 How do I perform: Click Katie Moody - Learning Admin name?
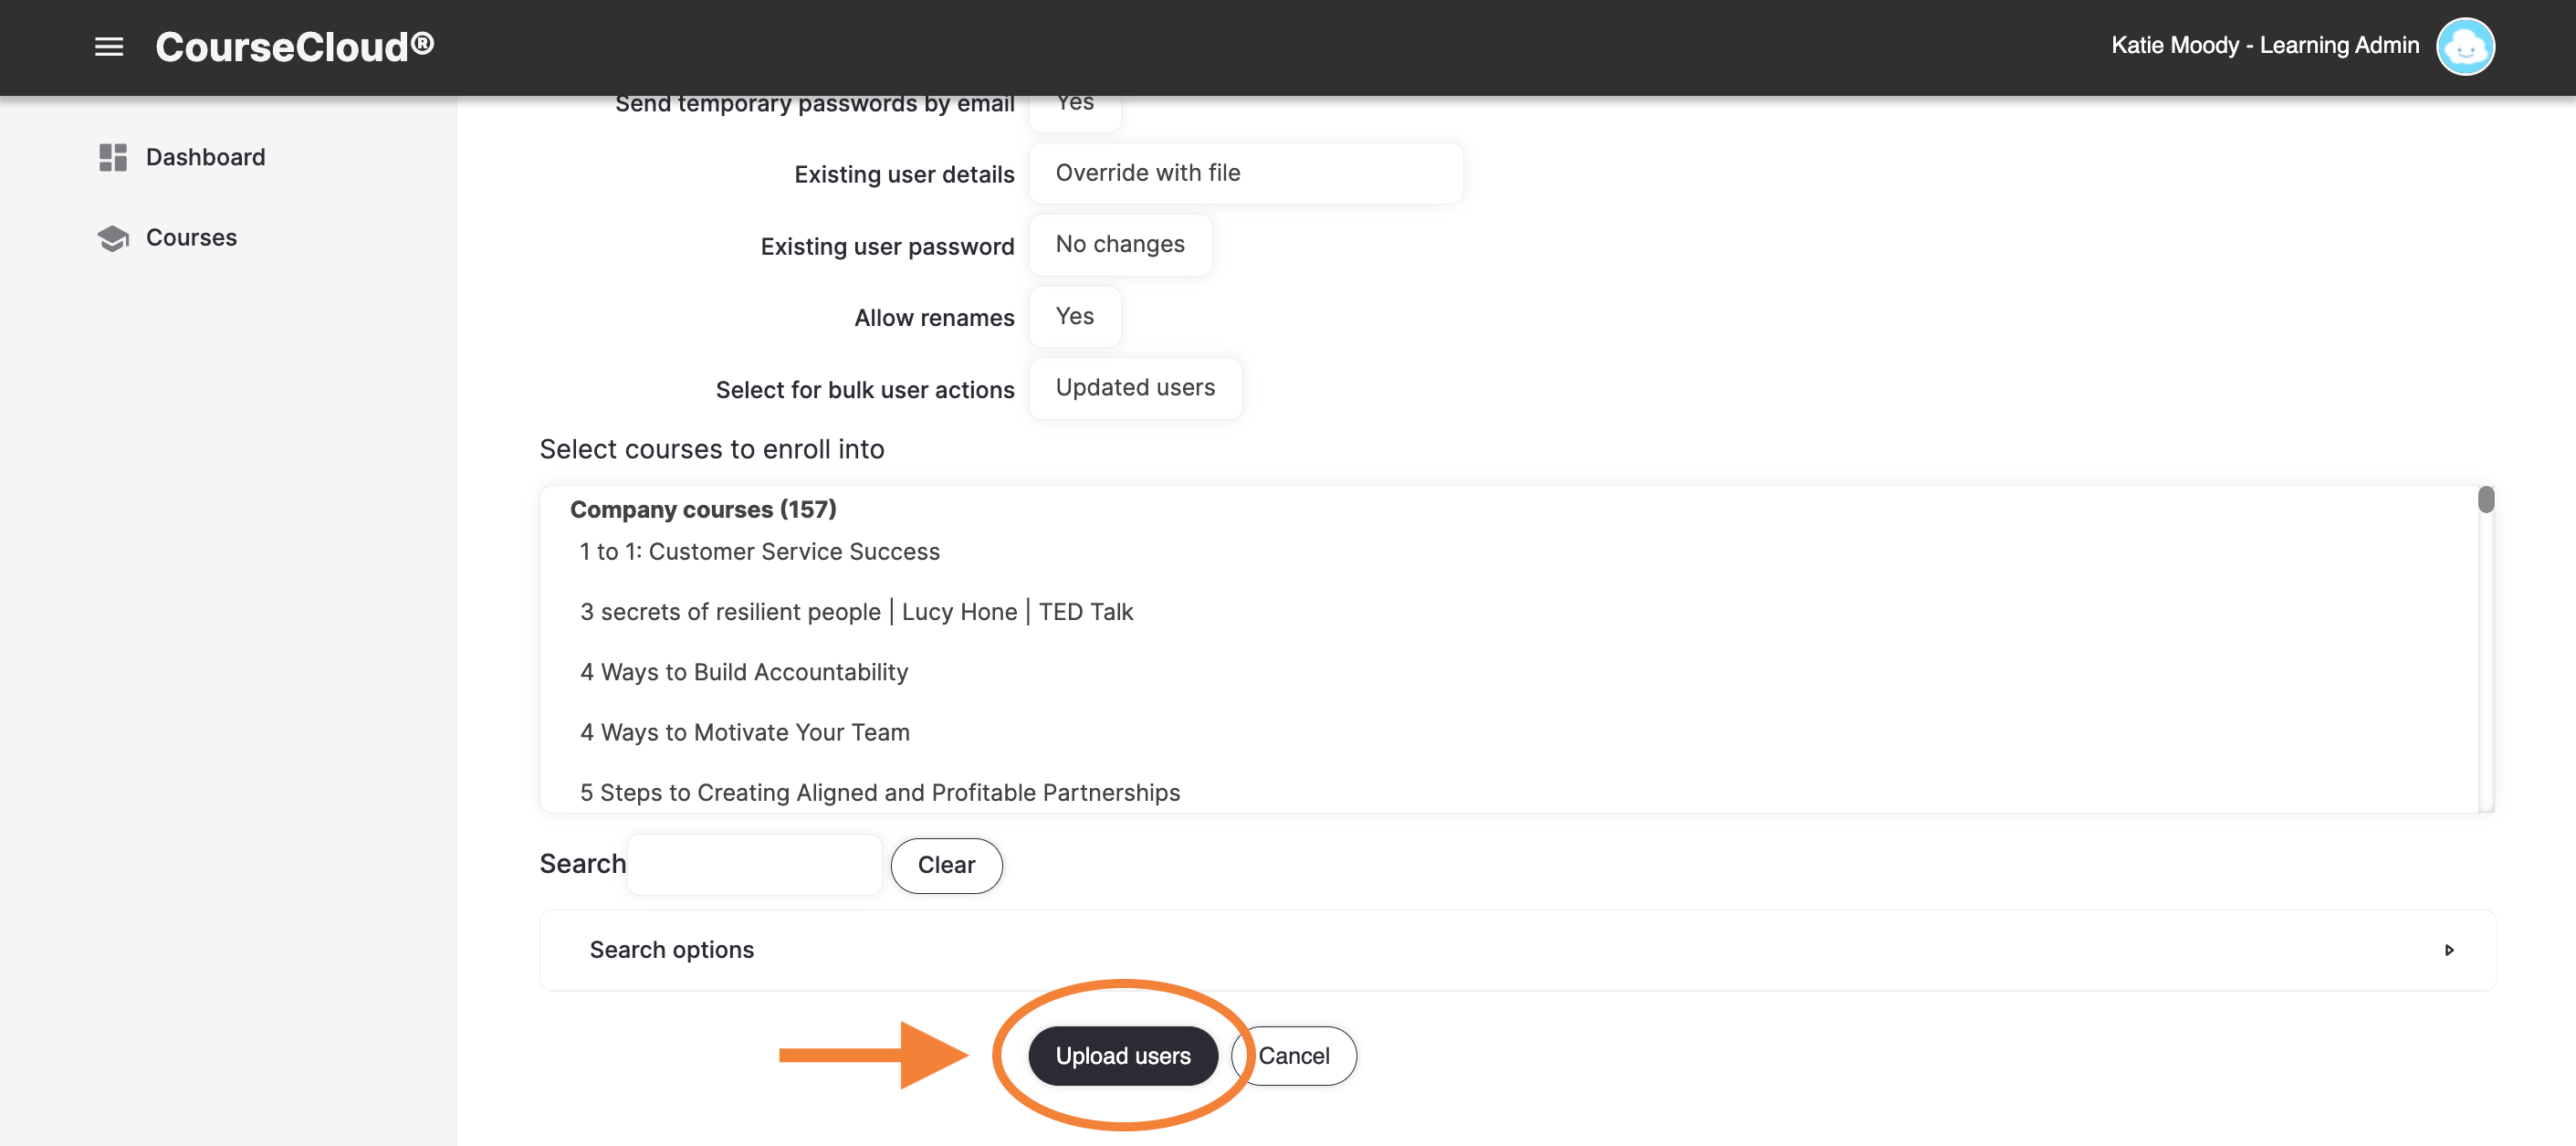(2264, 46)
